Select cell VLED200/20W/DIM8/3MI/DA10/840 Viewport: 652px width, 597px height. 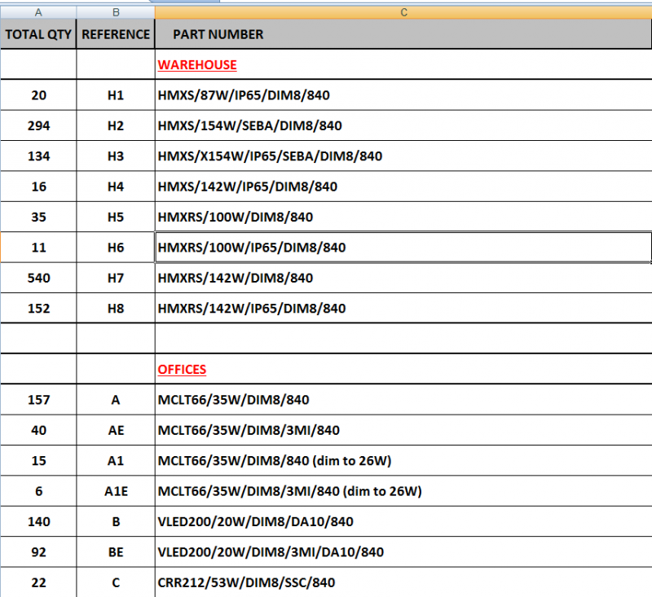[403, 551]
